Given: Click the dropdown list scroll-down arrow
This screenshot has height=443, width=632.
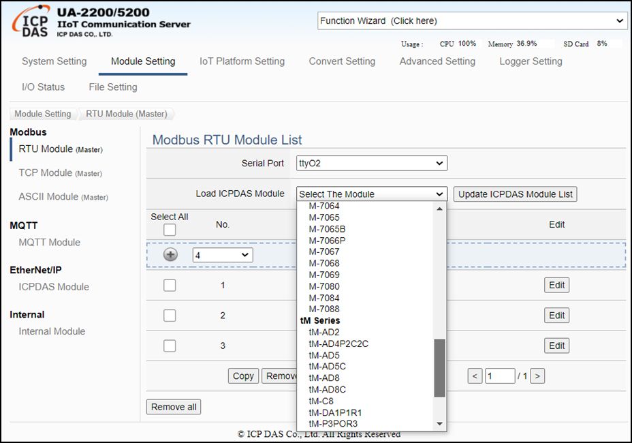Looking at the screenshot, I should (x=439, y=424).
